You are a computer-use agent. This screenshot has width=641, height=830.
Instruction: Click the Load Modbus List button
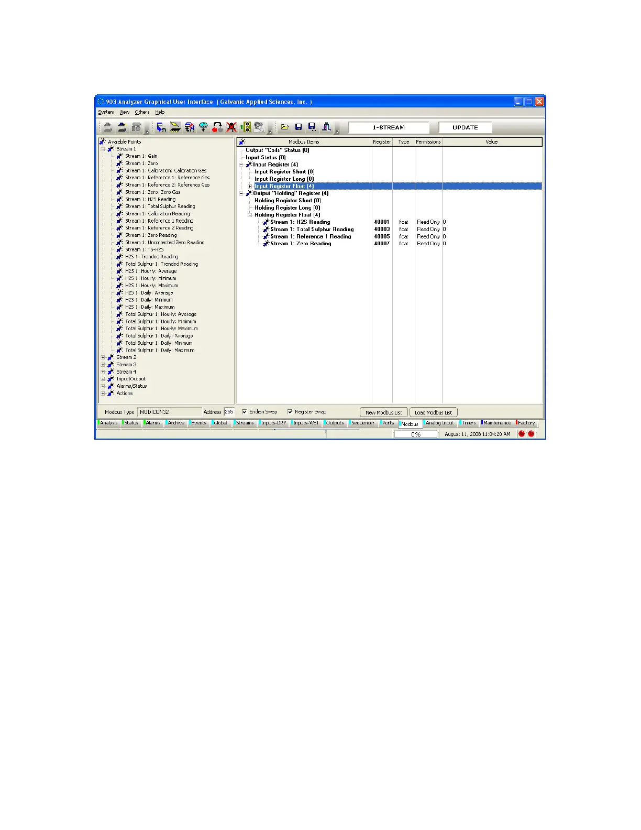click(x=433, y=412)
